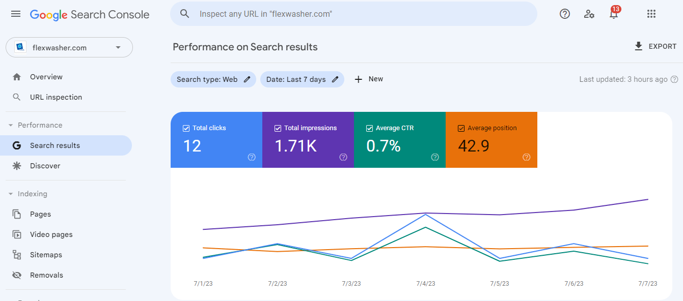The image size is (683, 301).
Task: Add a New filter
Action: click(x=369, y=79)
